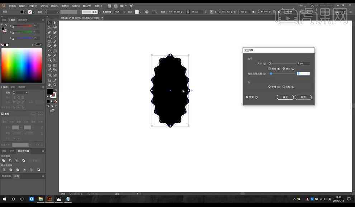The height and width of the screenshot is (207, 355).
Task: Select the Line Segment tool
Action: (x=55, y=37)
